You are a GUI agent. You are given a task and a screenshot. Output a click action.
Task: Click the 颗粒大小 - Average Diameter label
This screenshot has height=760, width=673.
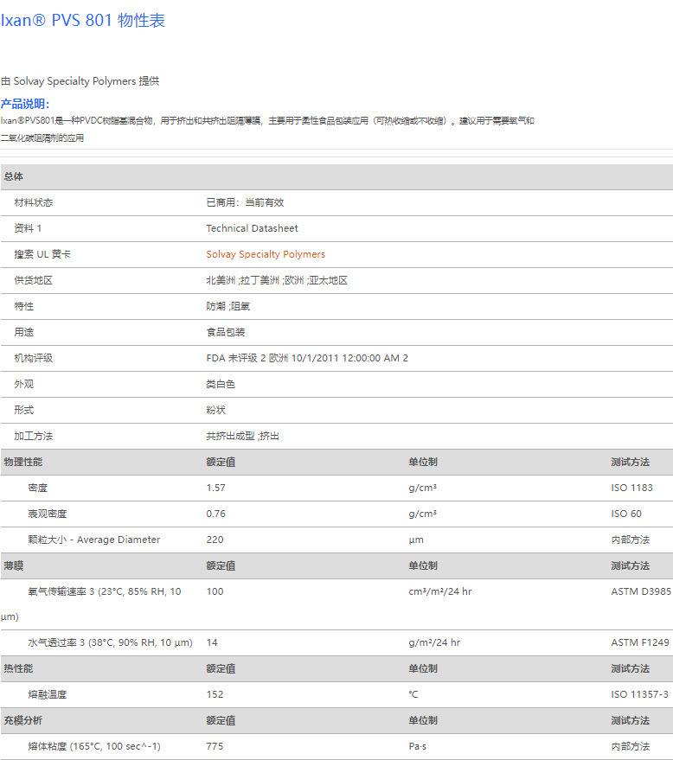94,540
